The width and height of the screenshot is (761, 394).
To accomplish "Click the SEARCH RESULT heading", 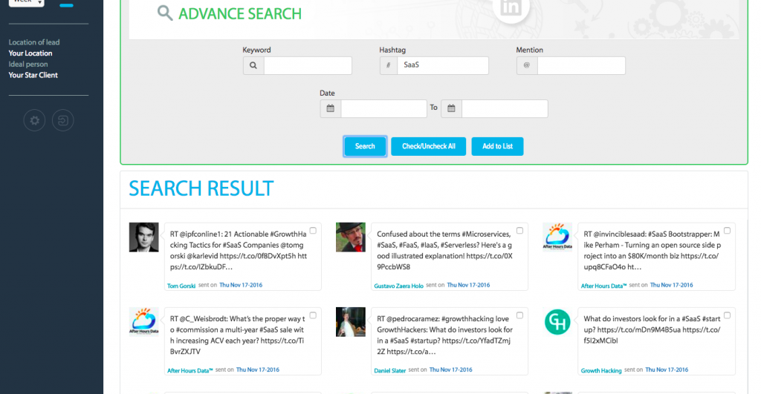I will pos(201,188).
